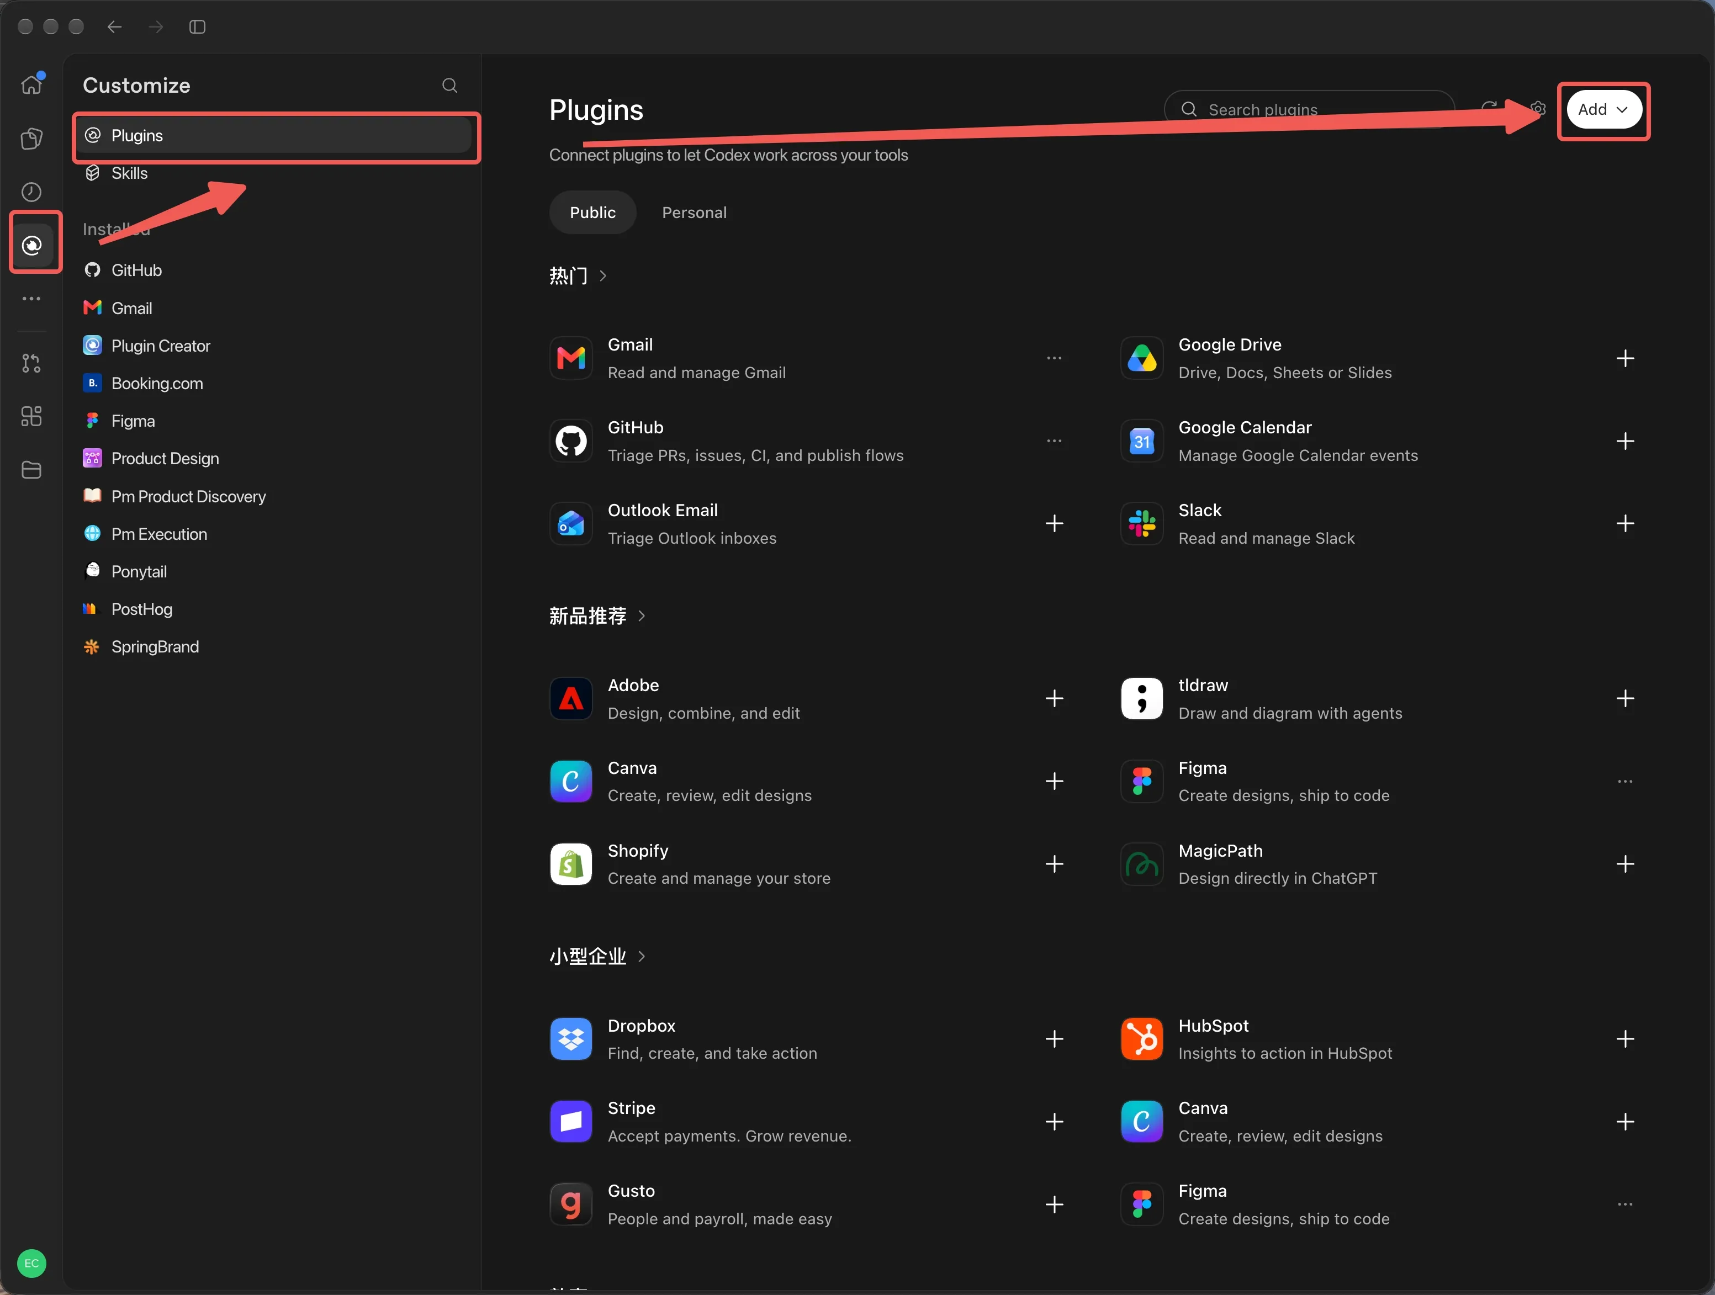Add the Stripe plugin with plus icon

[x=1055, y=1122]
